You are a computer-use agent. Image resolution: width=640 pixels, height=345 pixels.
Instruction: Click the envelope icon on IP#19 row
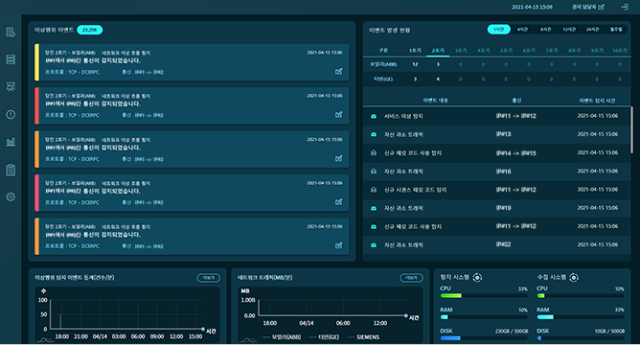(374, 208)
